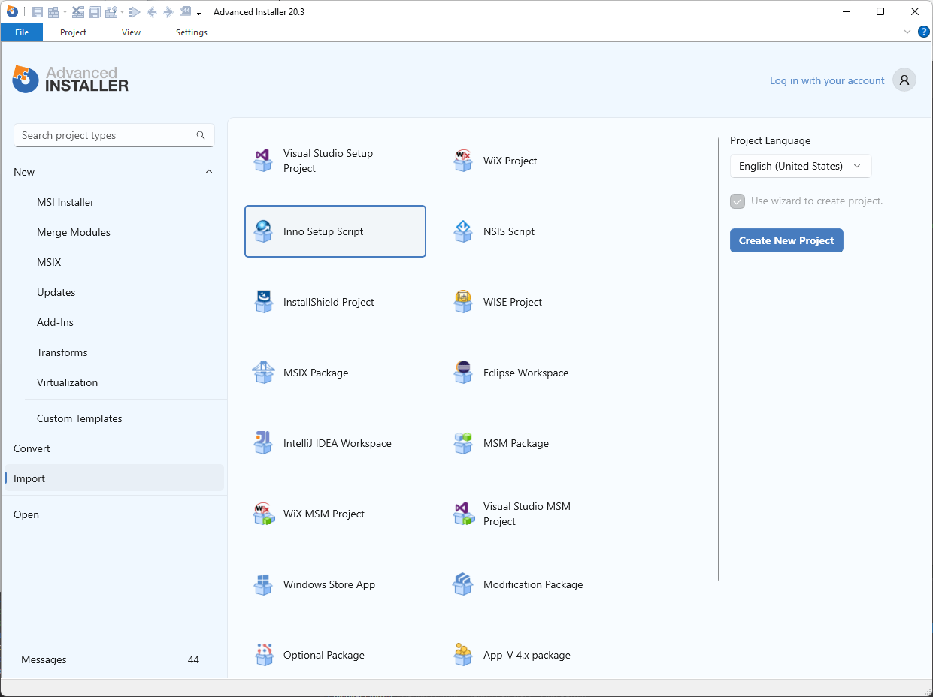Click the Advanced Installer logo

pyautogui.click(x=71, y=79)
